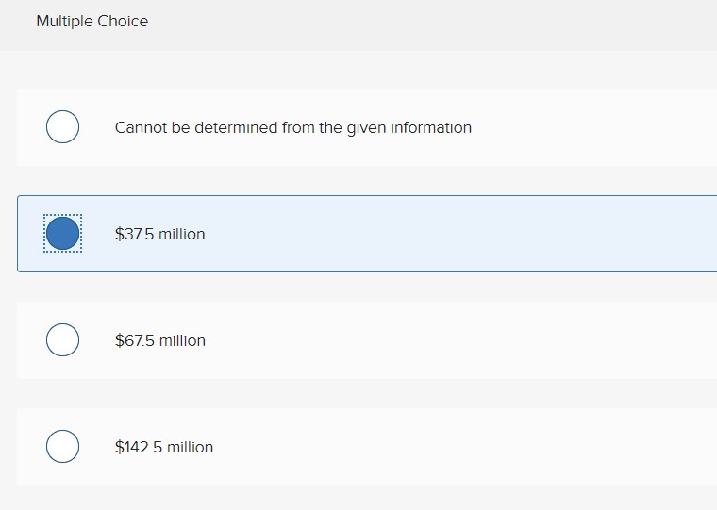Click the 'Cannot be determined from the given information' text
The image size is (717, 510).
tap(292, 127)
